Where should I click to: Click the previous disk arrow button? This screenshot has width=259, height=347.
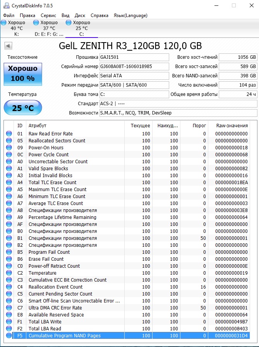pos(8,46)
